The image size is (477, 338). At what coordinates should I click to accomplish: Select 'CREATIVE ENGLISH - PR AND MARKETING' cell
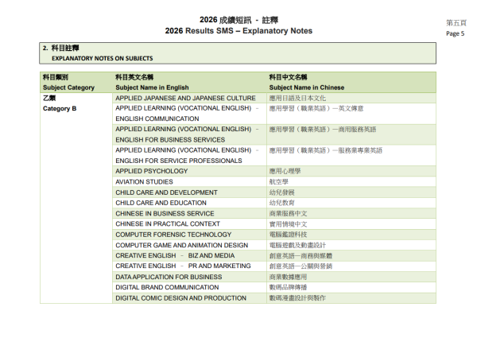click(189, 266)
